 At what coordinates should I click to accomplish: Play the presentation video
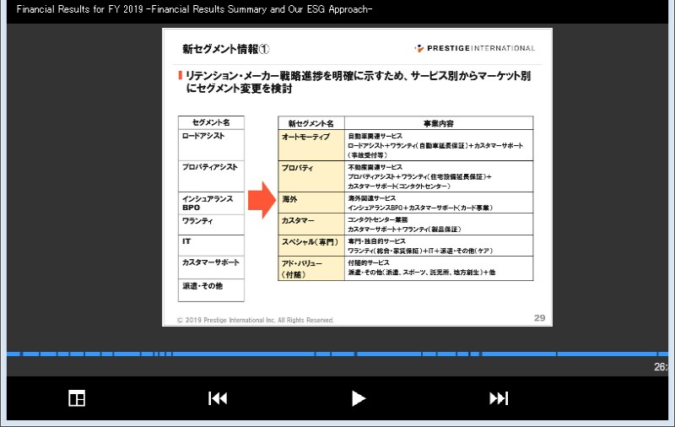358,398
